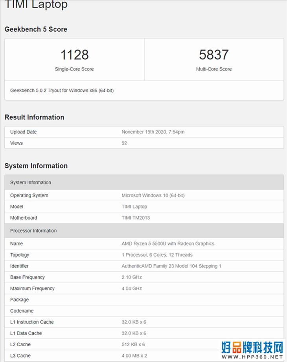Select the AuthenticAMD Family 23 identifier value

pos(171,266)
